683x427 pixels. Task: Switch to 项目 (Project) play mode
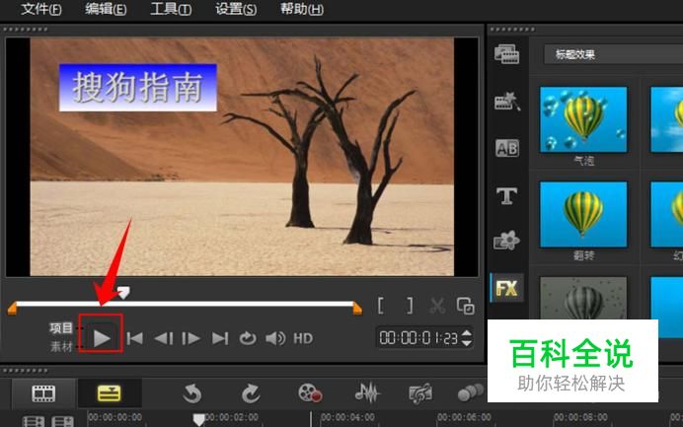61,327
